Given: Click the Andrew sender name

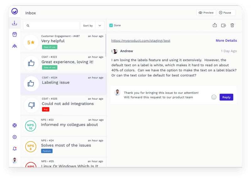Looking at the screenshot, I should 126,51.
